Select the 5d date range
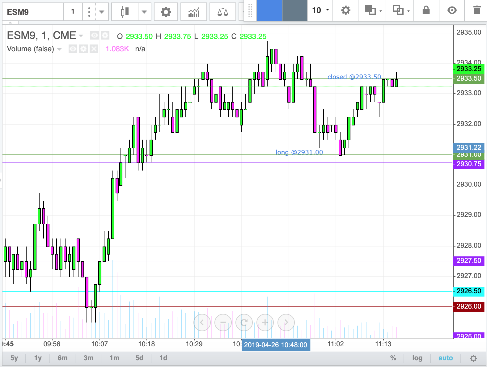Image resolution: width=487 pixels, height=367 pixels. pos(139,358)
